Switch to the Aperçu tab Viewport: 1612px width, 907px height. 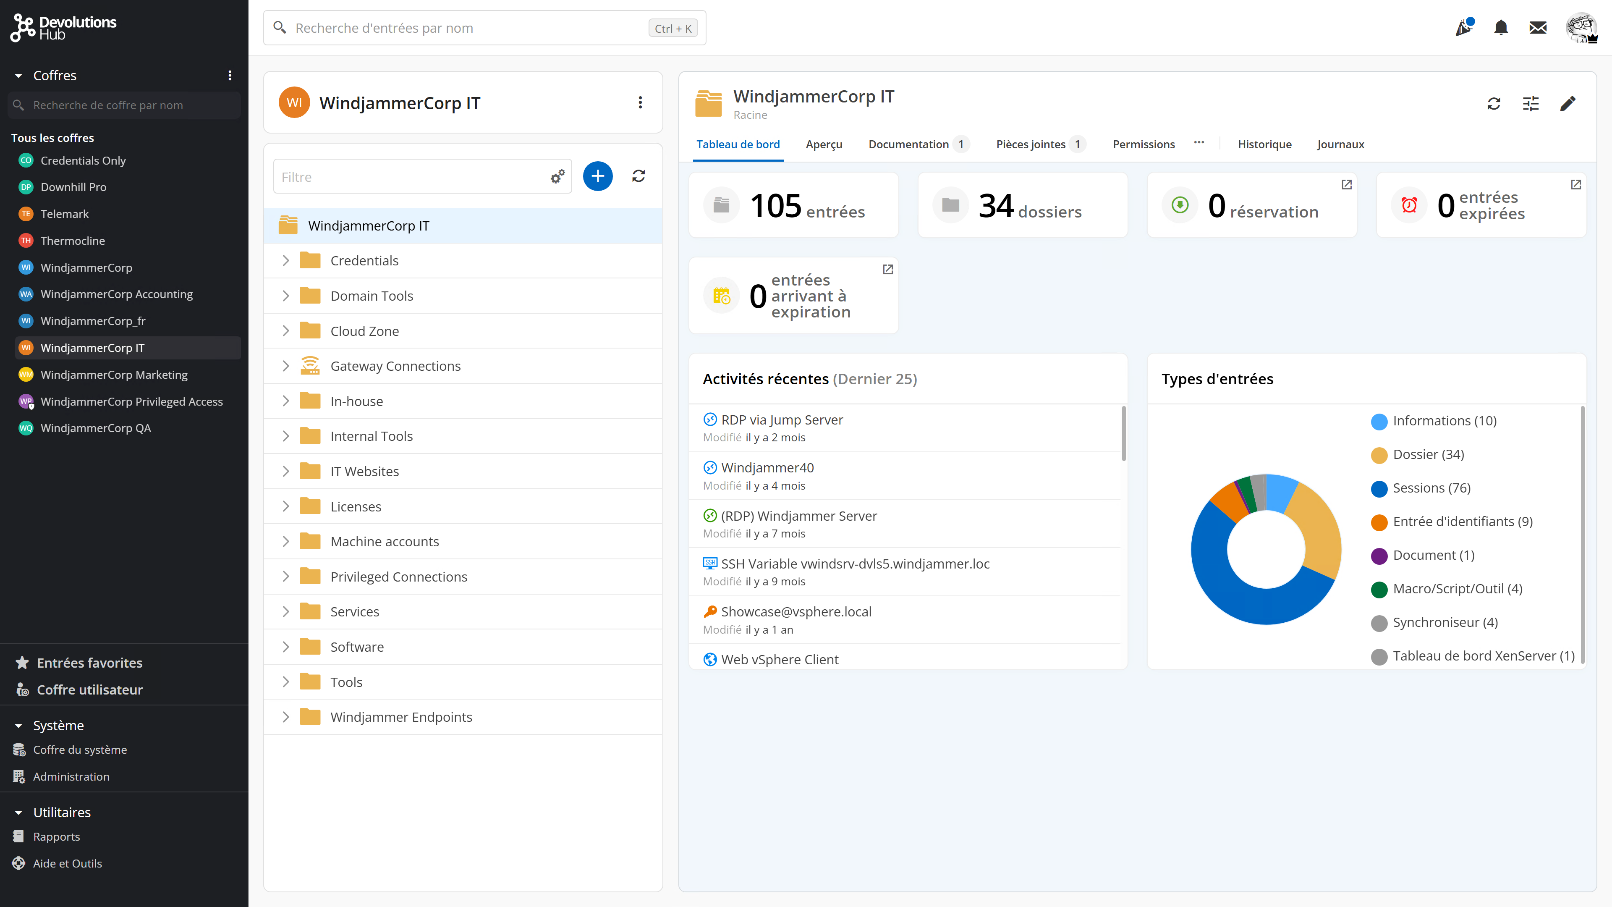pyautogui.click(x=824, y=144)
